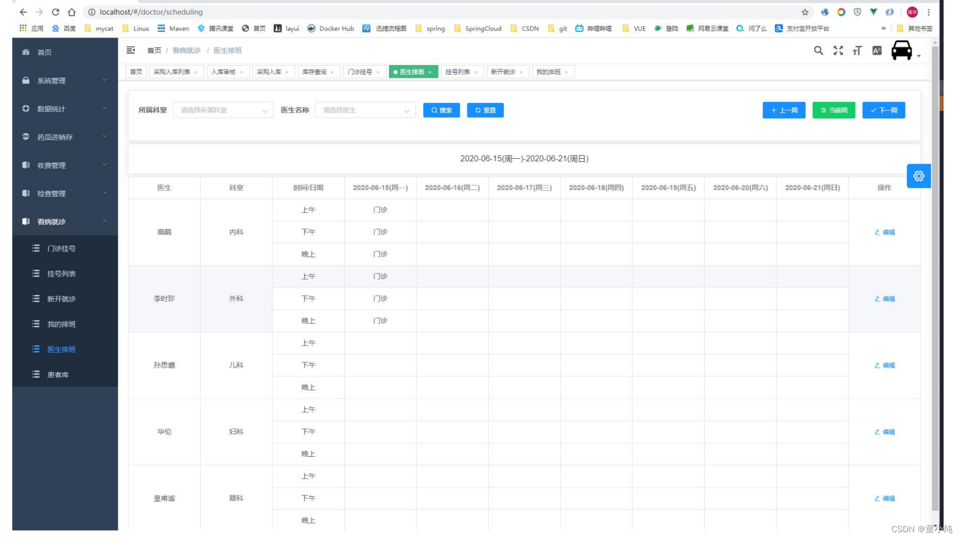Edit schedule for doctor 孙思邈
Image resolution: width=962 pixels, height=539 pixels.
coord(885,365)
